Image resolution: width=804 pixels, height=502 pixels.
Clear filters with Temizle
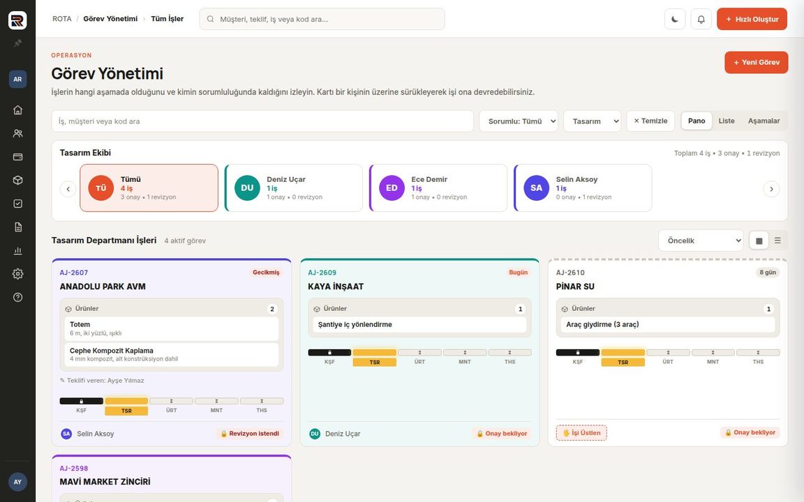point(650,121)
